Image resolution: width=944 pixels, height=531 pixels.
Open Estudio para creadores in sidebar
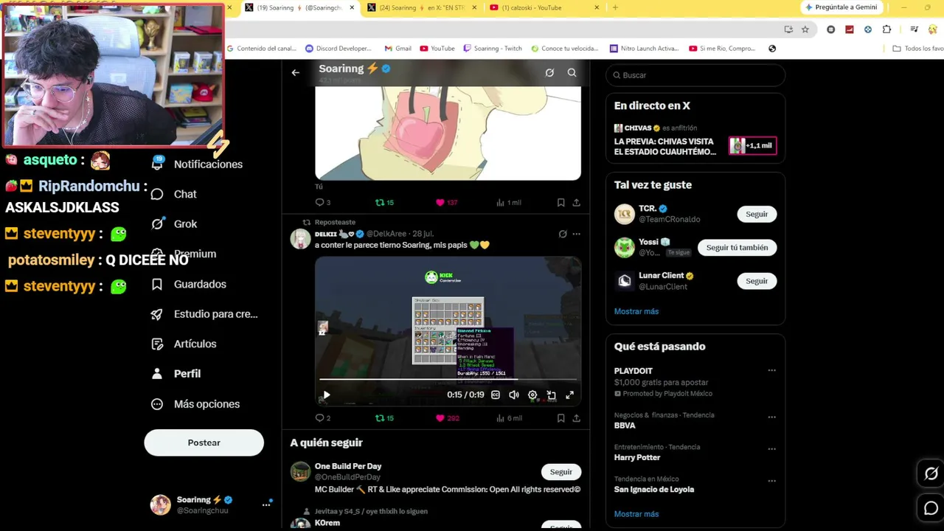[x=204, y=314]
